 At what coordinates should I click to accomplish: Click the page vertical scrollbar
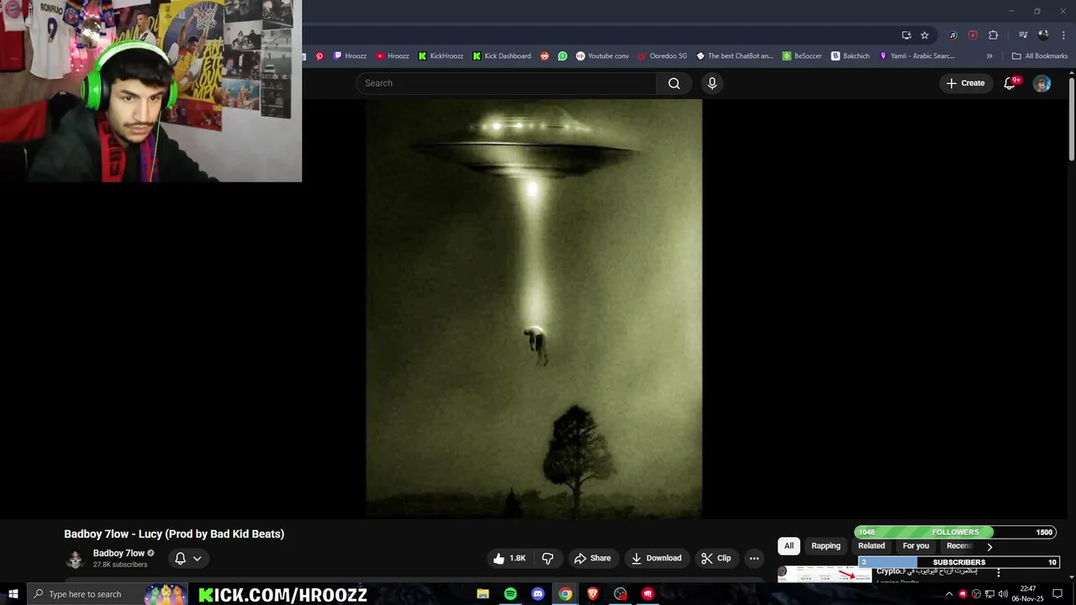(x=1072, y=118)
